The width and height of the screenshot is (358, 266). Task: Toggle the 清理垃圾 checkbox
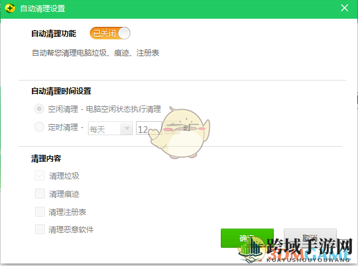click(x=40, y=175)
